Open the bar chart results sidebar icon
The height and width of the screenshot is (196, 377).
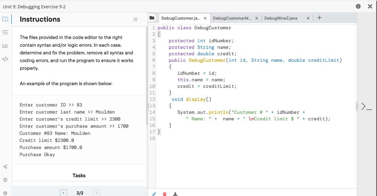tap(5, 45)
